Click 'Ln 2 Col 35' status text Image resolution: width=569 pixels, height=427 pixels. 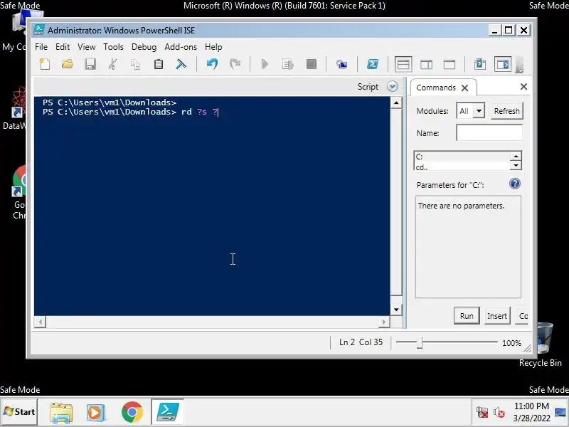(x=361, y=342)
